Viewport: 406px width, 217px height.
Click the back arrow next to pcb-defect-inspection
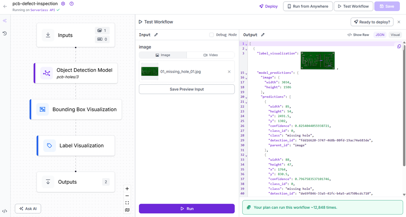tap(5, 6)
